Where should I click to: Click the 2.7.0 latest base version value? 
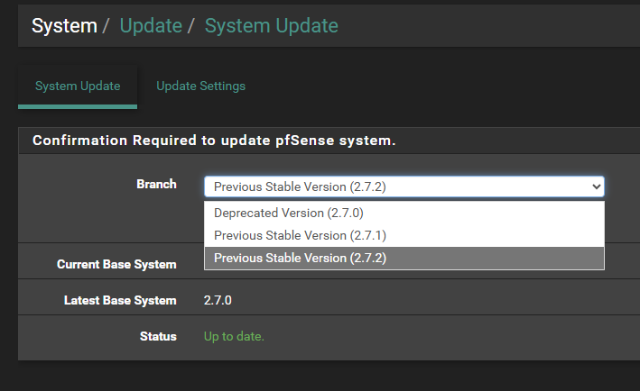[218, 301]
